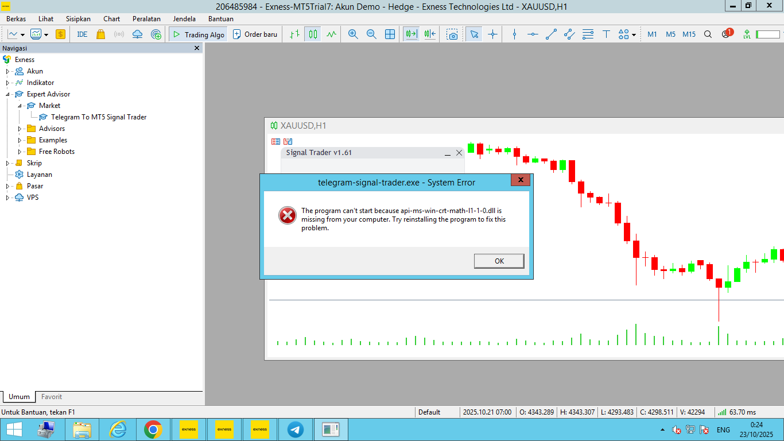Image resolution: width=784 pixels, height=441 pixels.
Task: Click the gold dollar sign toolbar icon
Action: (60, 34)
